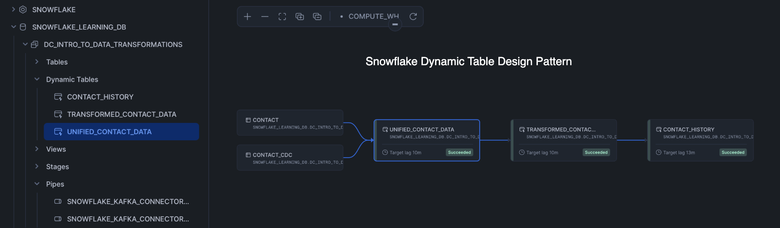Screen dimensions: 780x228
Task: Click the second Kafka connector pipe icon
Action: tap(58, 219)
